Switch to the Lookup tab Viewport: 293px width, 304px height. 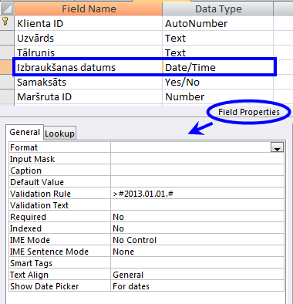tap(59, 133)
